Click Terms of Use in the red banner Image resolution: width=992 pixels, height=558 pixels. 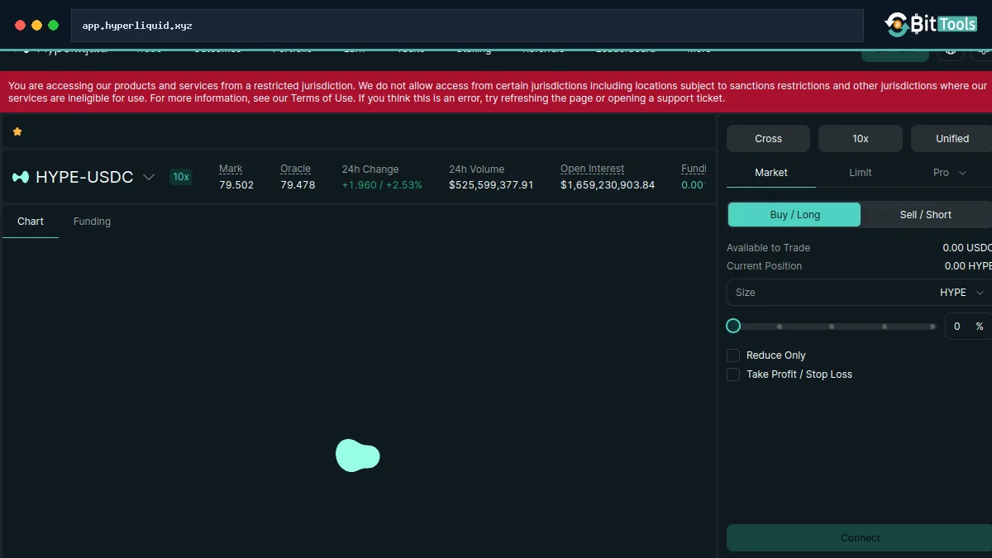coord(322,98)
